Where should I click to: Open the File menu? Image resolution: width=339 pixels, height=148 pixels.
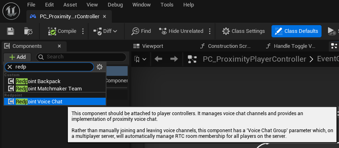31,5
